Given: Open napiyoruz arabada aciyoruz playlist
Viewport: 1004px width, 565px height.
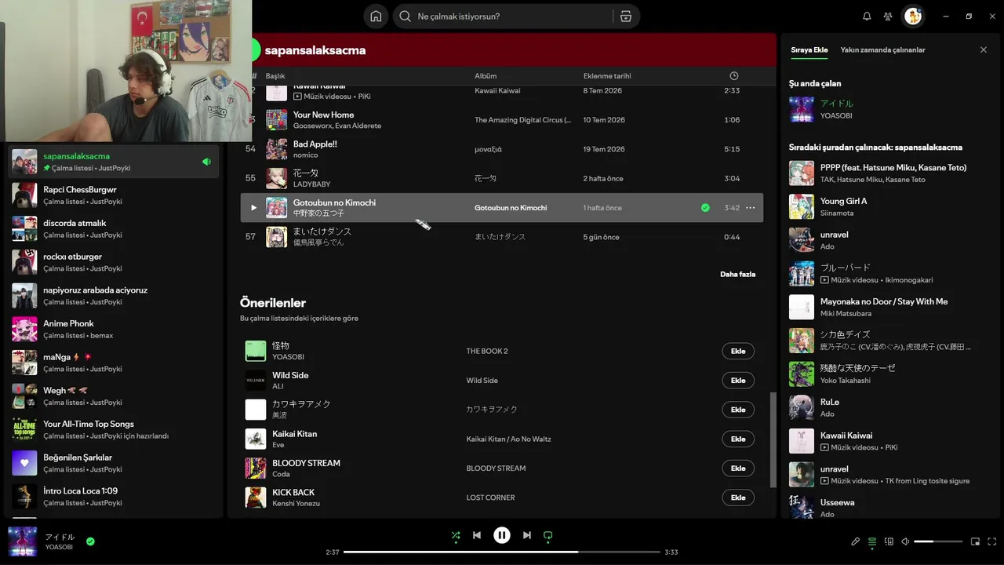Looking at the screenshot, I should [x=114, y=295].
